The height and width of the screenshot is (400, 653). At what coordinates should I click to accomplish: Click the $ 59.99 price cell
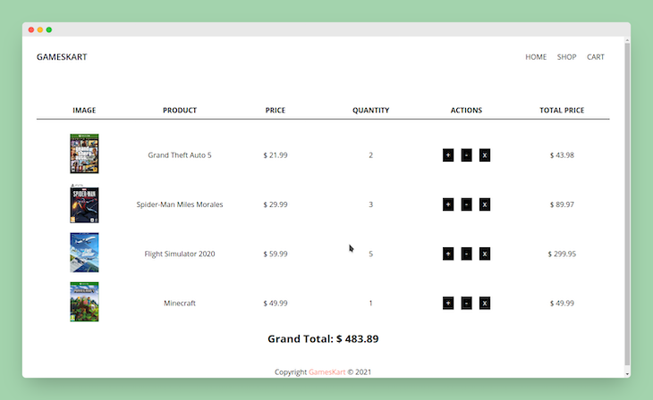[276, 254]
